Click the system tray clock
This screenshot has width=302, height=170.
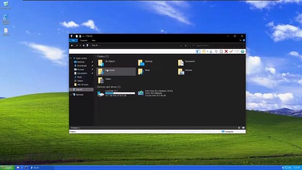[297, 168]
